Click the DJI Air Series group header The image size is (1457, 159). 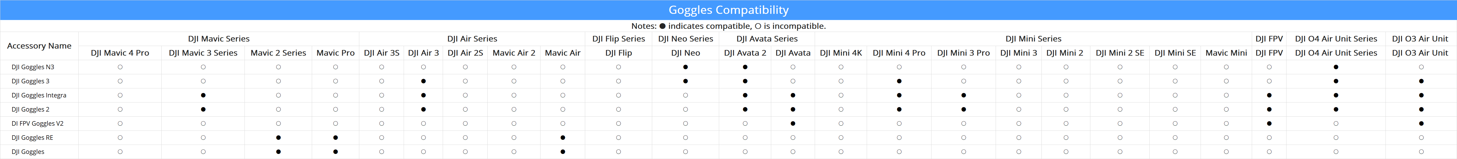pyautogui.click(x=472, y=38)
